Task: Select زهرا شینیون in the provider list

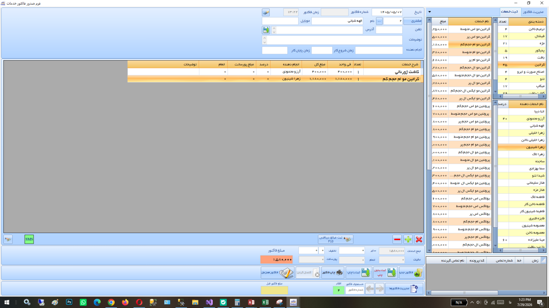Action: click(x=522, y=147)
